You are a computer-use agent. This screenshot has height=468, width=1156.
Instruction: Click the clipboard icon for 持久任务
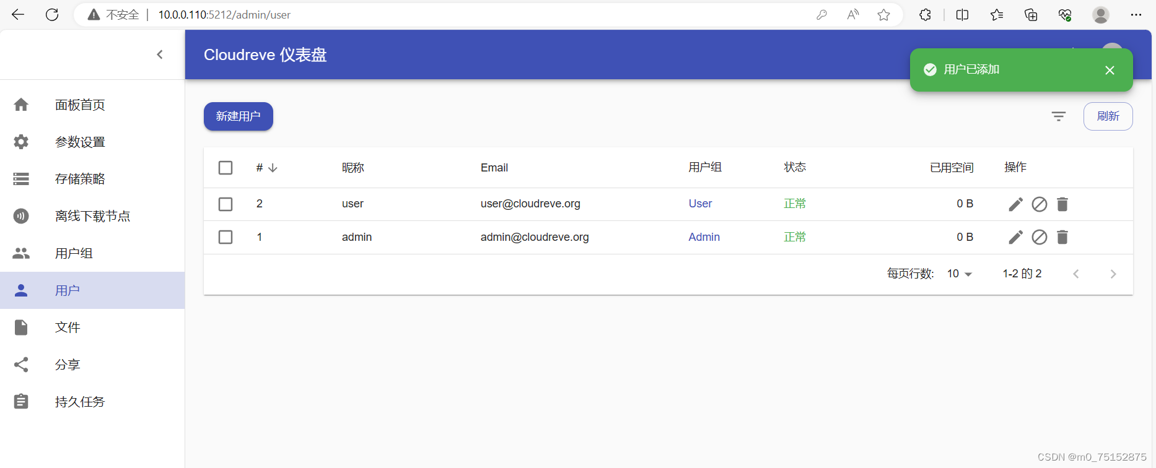point(21,402)
